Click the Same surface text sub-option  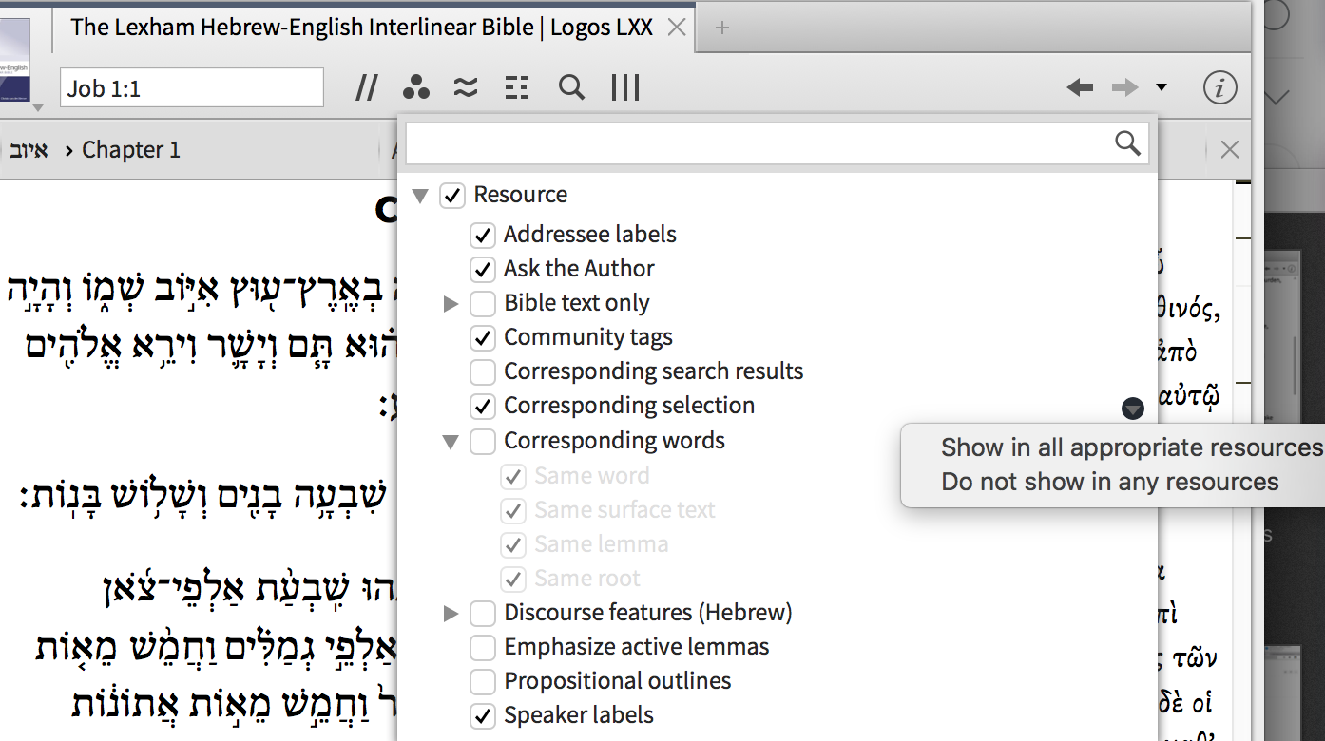point(624,509)
